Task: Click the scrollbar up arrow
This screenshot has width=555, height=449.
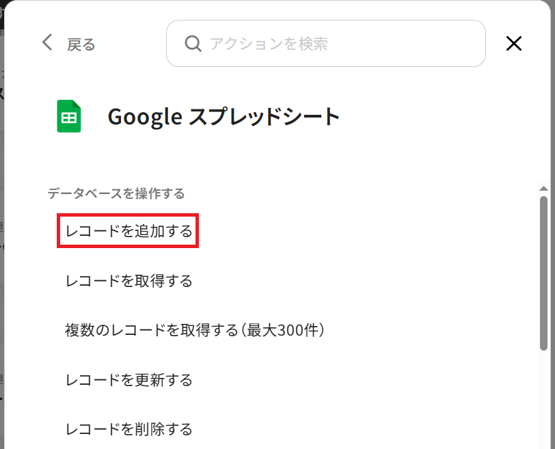Action: pos(543,189)
